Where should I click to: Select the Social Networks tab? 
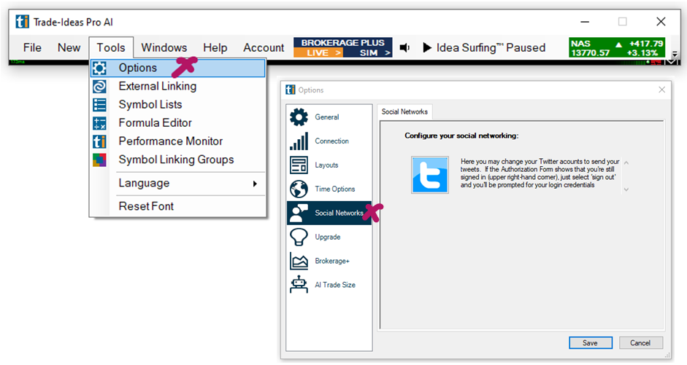pyautogui.click(x=404, y=112)
